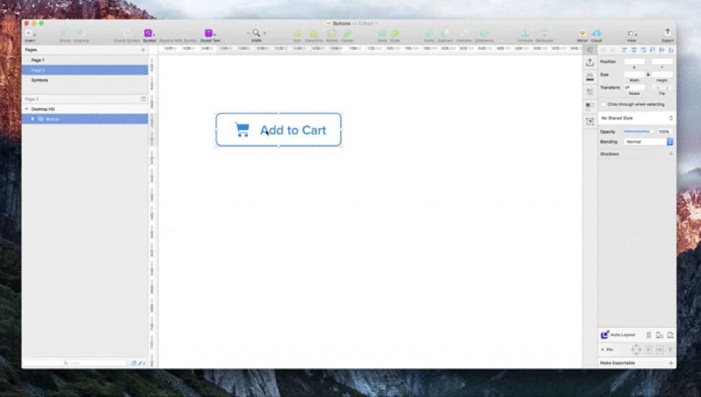
Task: Open the Styled Text dropdown
Action: [210, 33]
